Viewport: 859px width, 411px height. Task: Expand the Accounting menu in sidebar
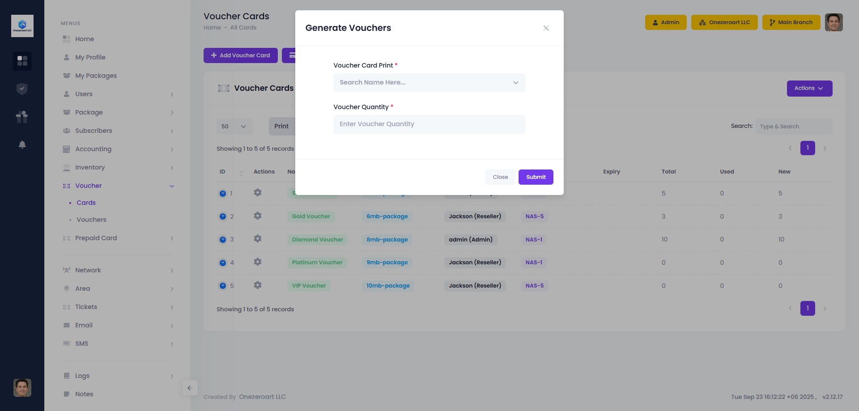[x=93, y=149]
